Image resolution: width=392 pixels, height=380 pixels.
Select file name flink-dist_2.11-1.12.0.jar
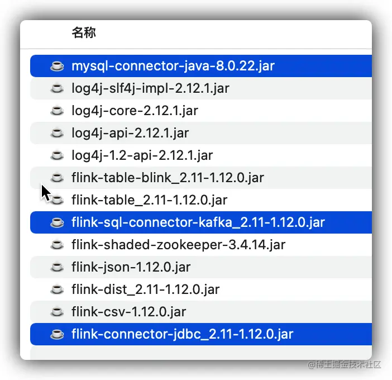point(146,289)
